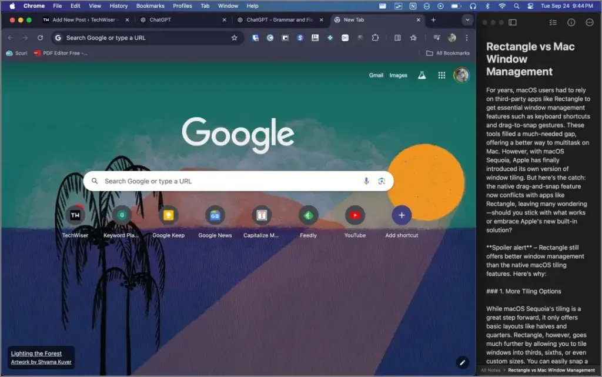Expand the Chrome tab search dropdown
Screen dimensions: 602x377
467,19
